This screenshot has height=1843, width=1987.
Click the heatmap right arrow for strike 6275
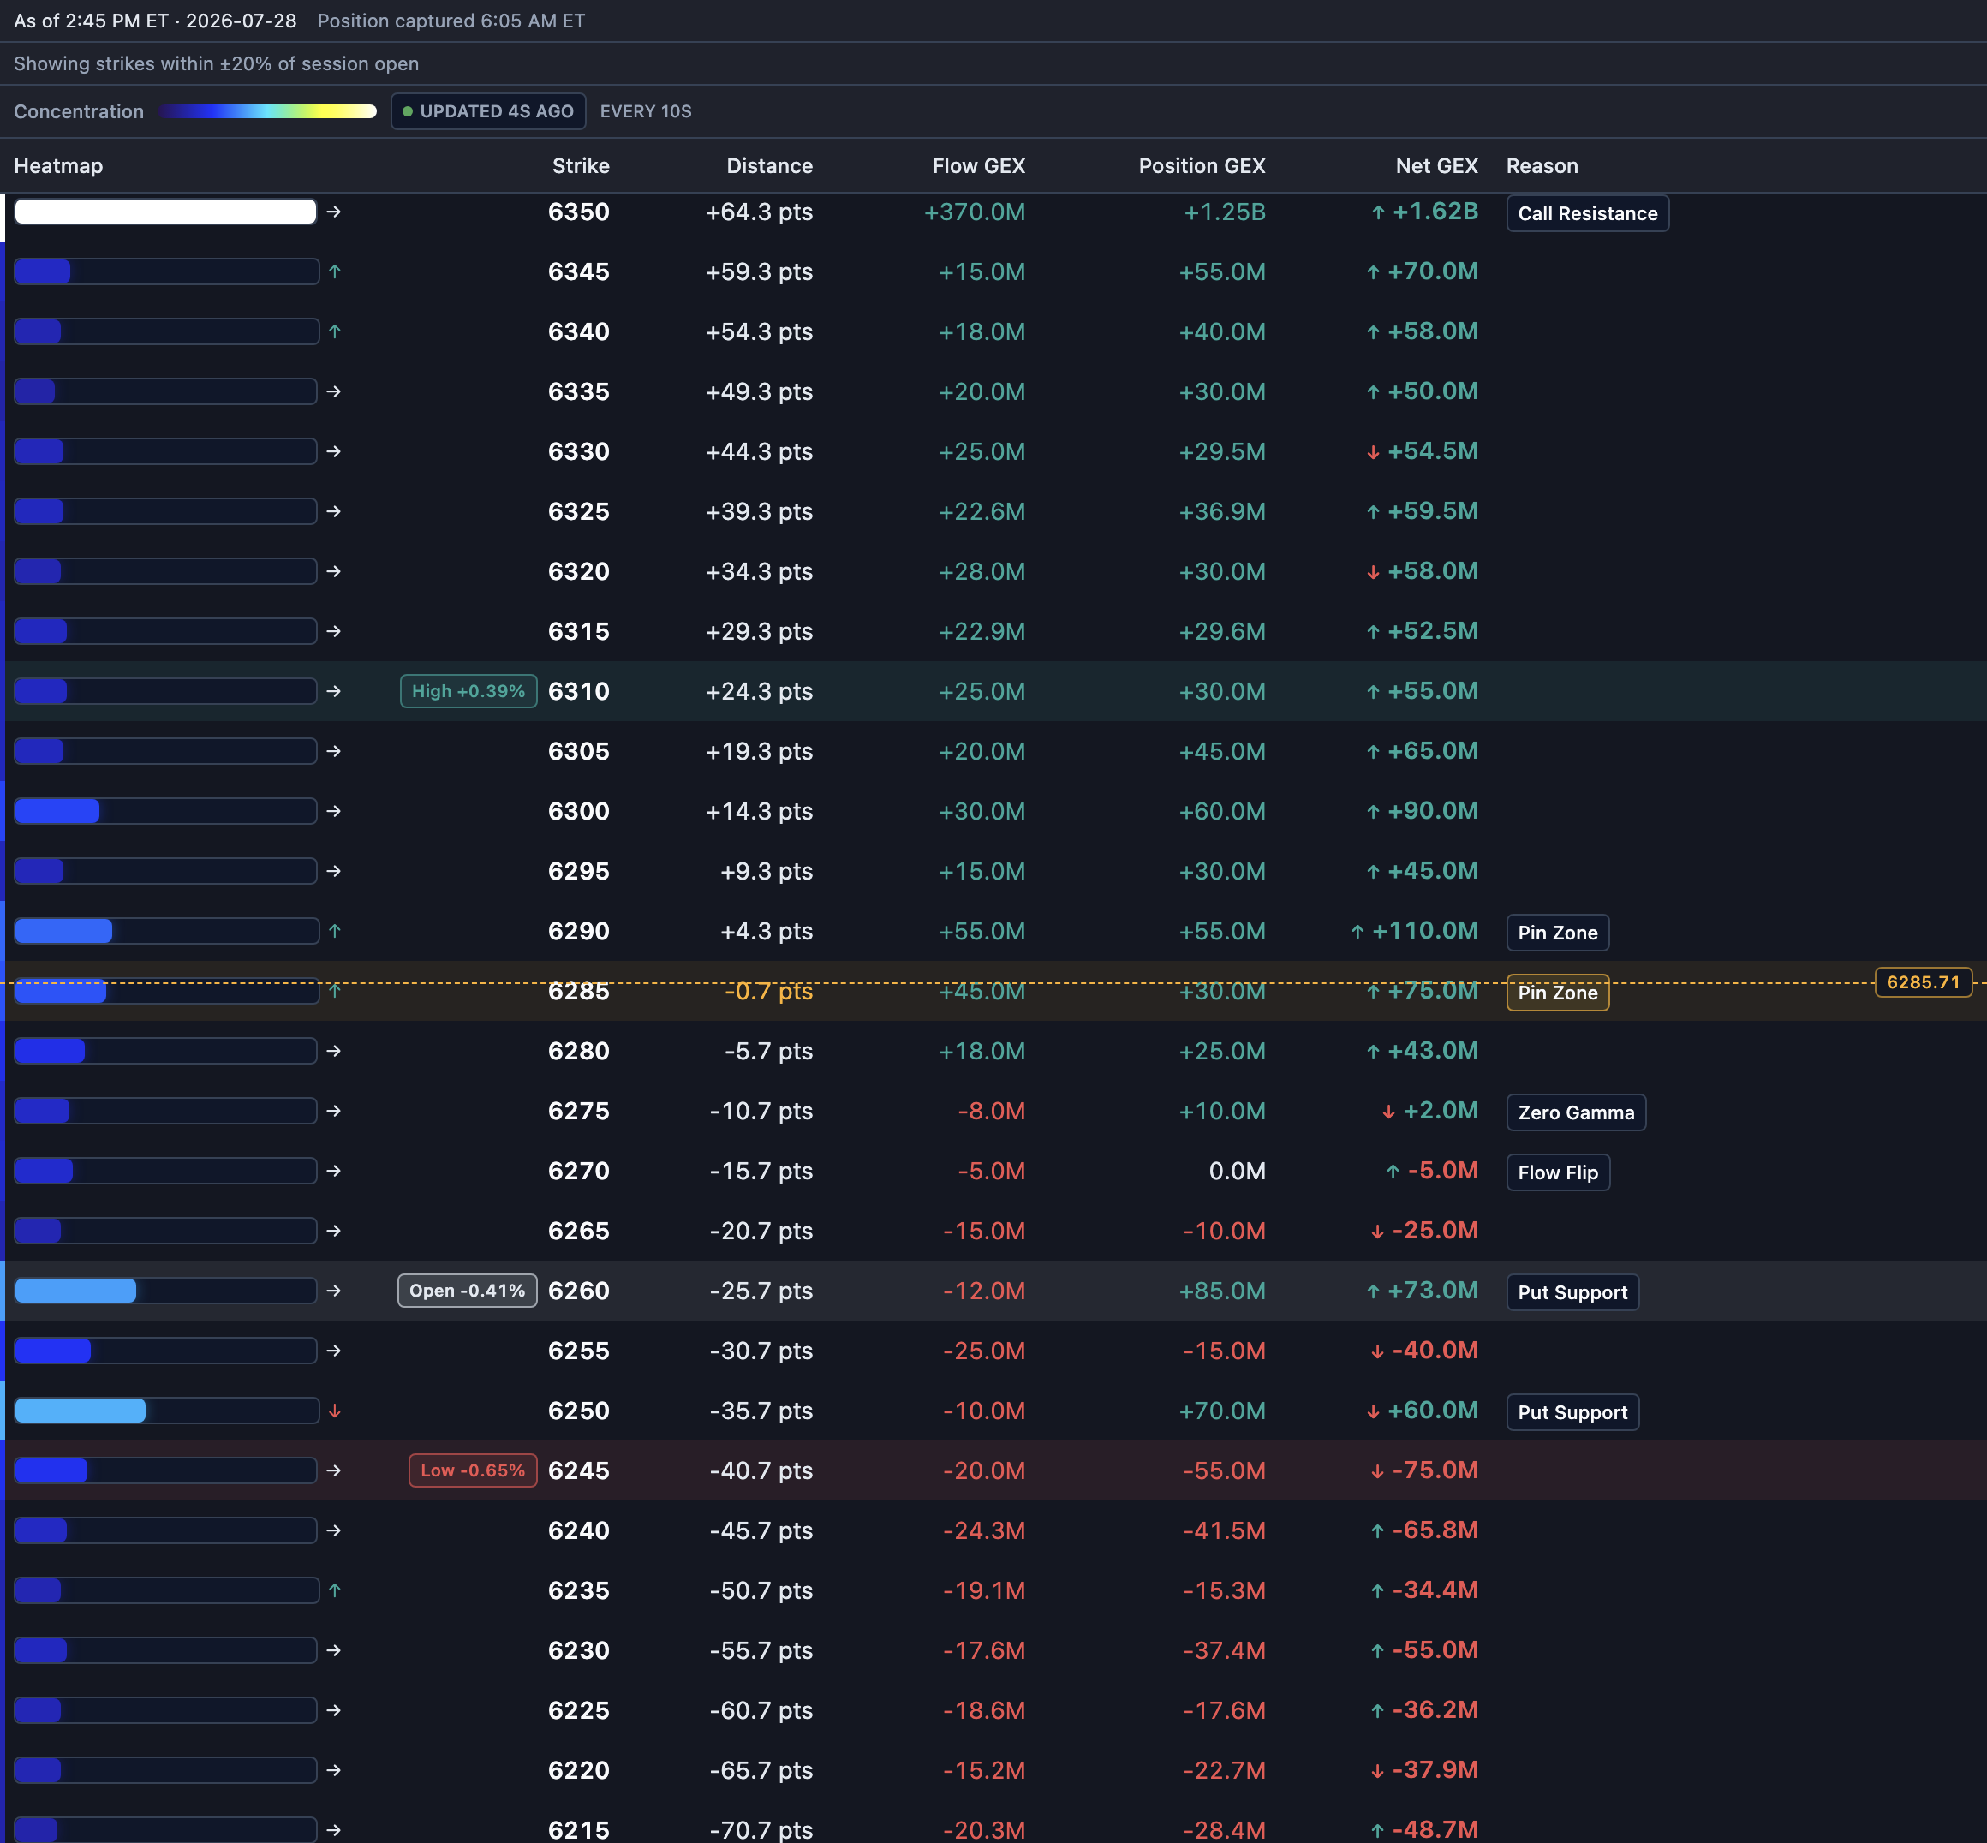[334, 1110]
